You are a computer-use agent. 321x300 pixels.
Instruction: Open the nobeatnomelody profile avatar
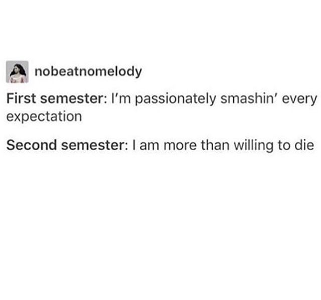click(x=17, y=72)
